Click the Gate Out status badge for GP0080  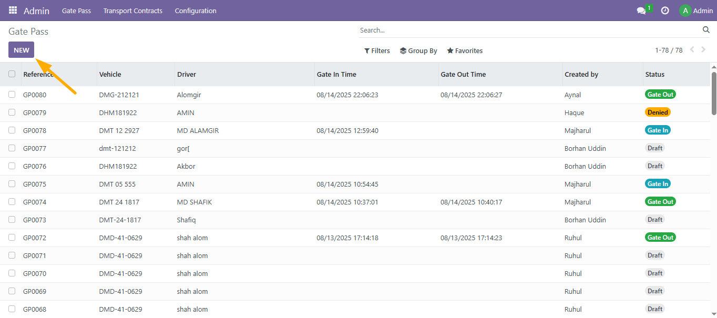click(x=660, y=95)
